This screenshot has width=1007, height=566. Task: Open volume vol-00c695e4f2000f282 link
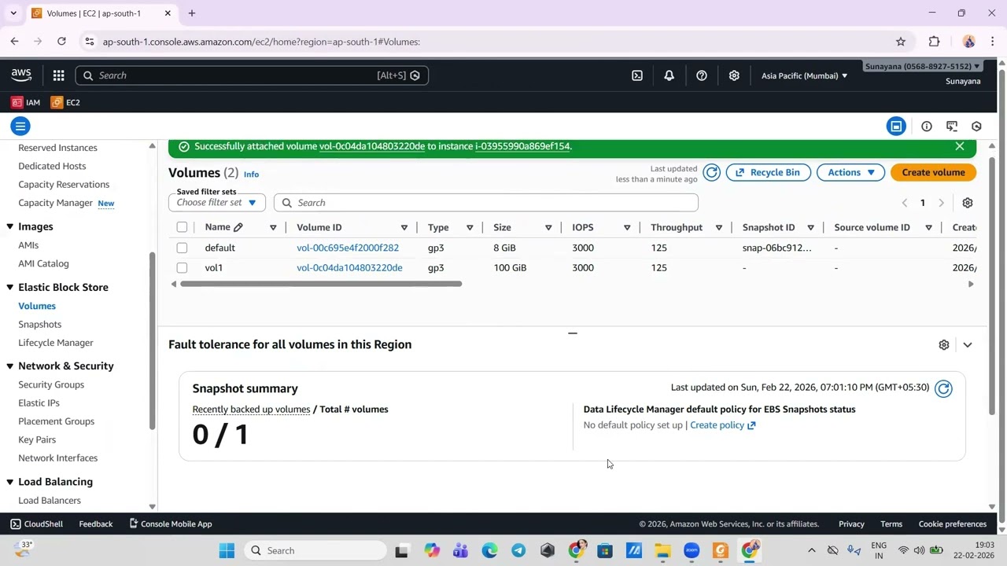[348, 248]
